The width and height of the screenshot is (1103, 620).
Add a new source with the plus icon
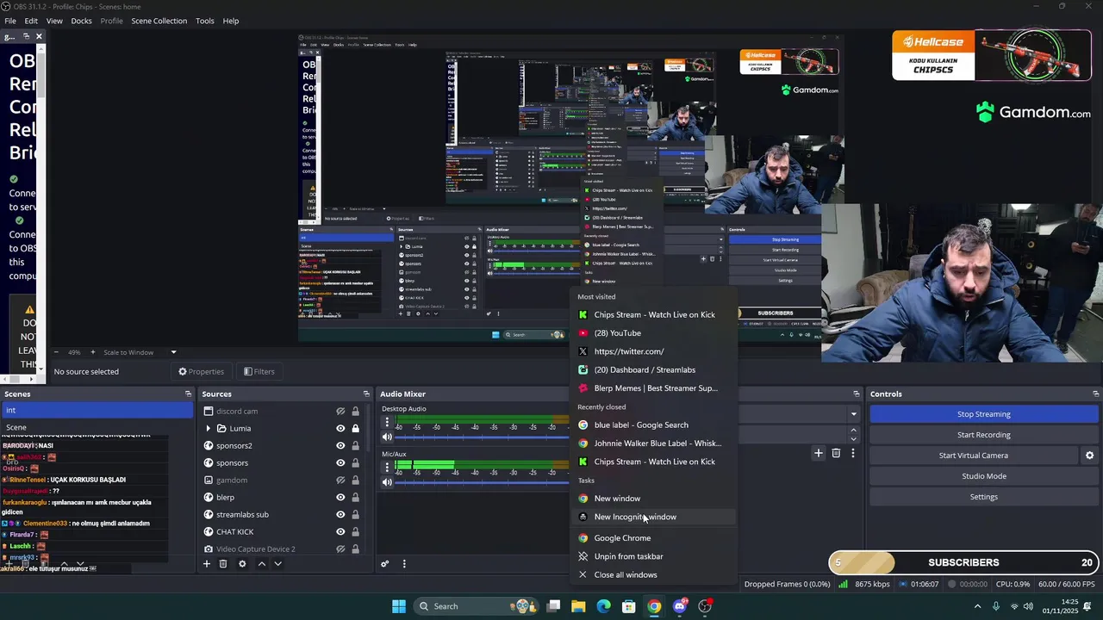(207, 564)
